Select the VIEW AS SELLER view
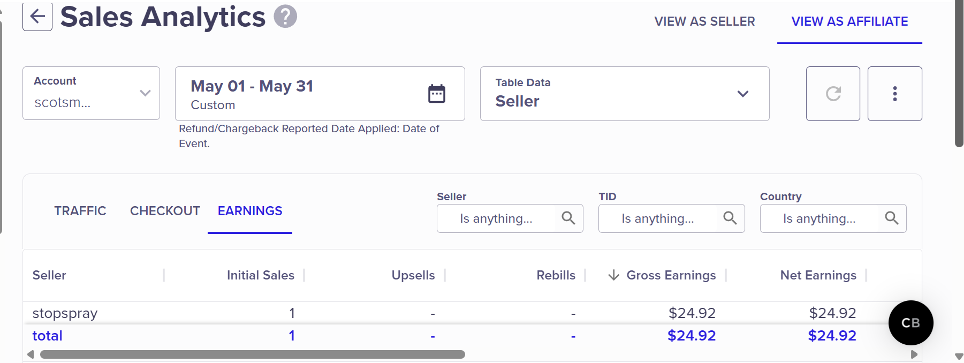This screenshot has height=363, width=964. coord(704,21)
